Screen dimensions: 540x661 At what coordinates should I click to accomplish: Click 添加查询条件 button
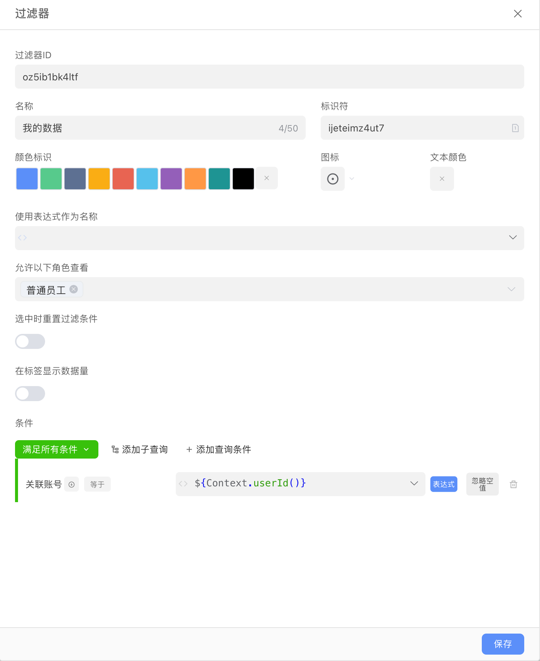pos(219,449)
